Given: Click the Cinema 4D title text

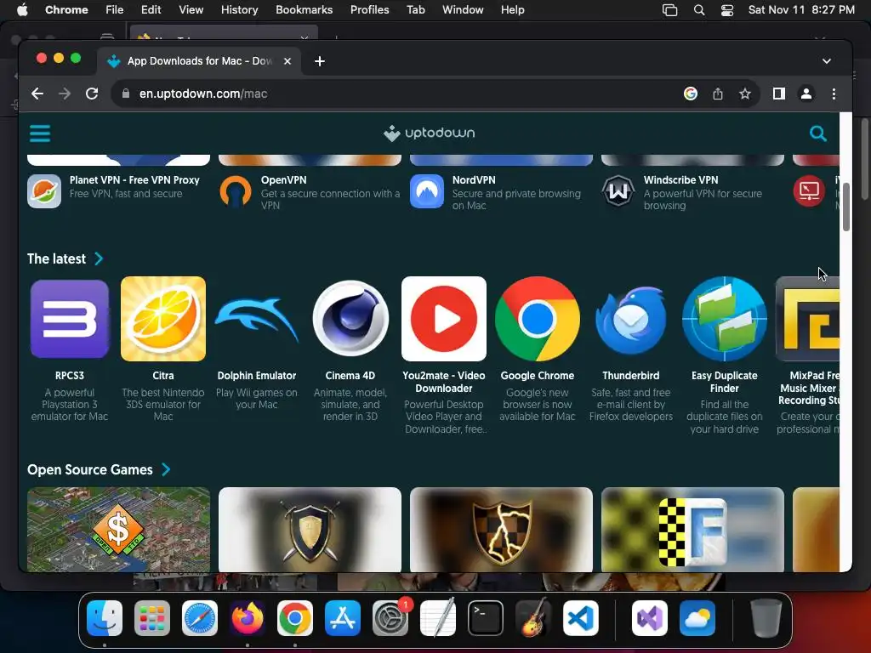Looking at the screenshot, I should click(x=350, y=375).
